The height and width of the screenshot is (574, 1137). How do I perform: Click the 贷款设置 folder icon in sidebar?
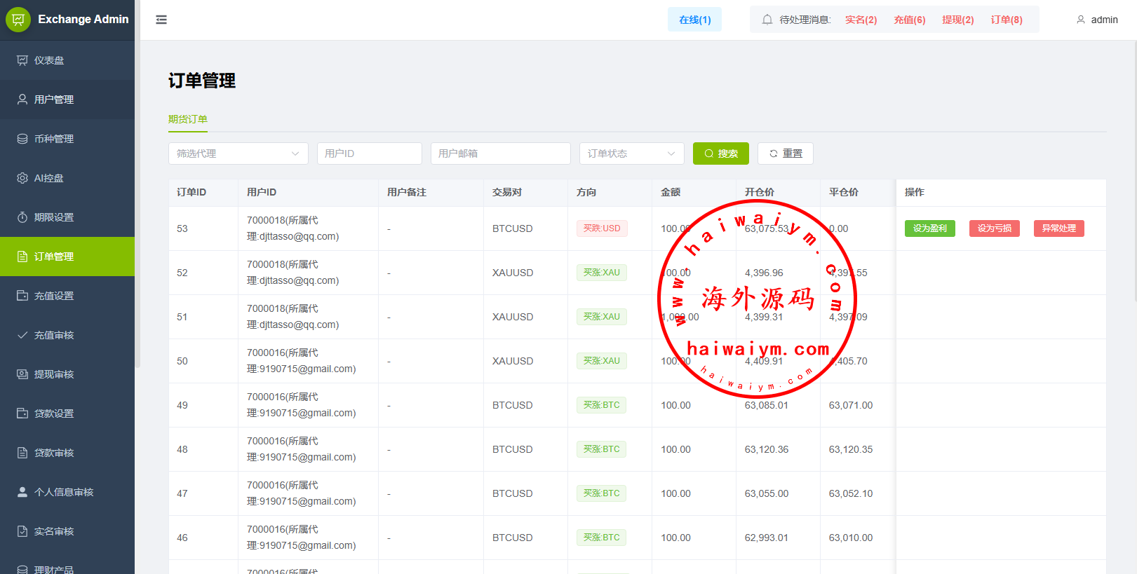(22, 414)
